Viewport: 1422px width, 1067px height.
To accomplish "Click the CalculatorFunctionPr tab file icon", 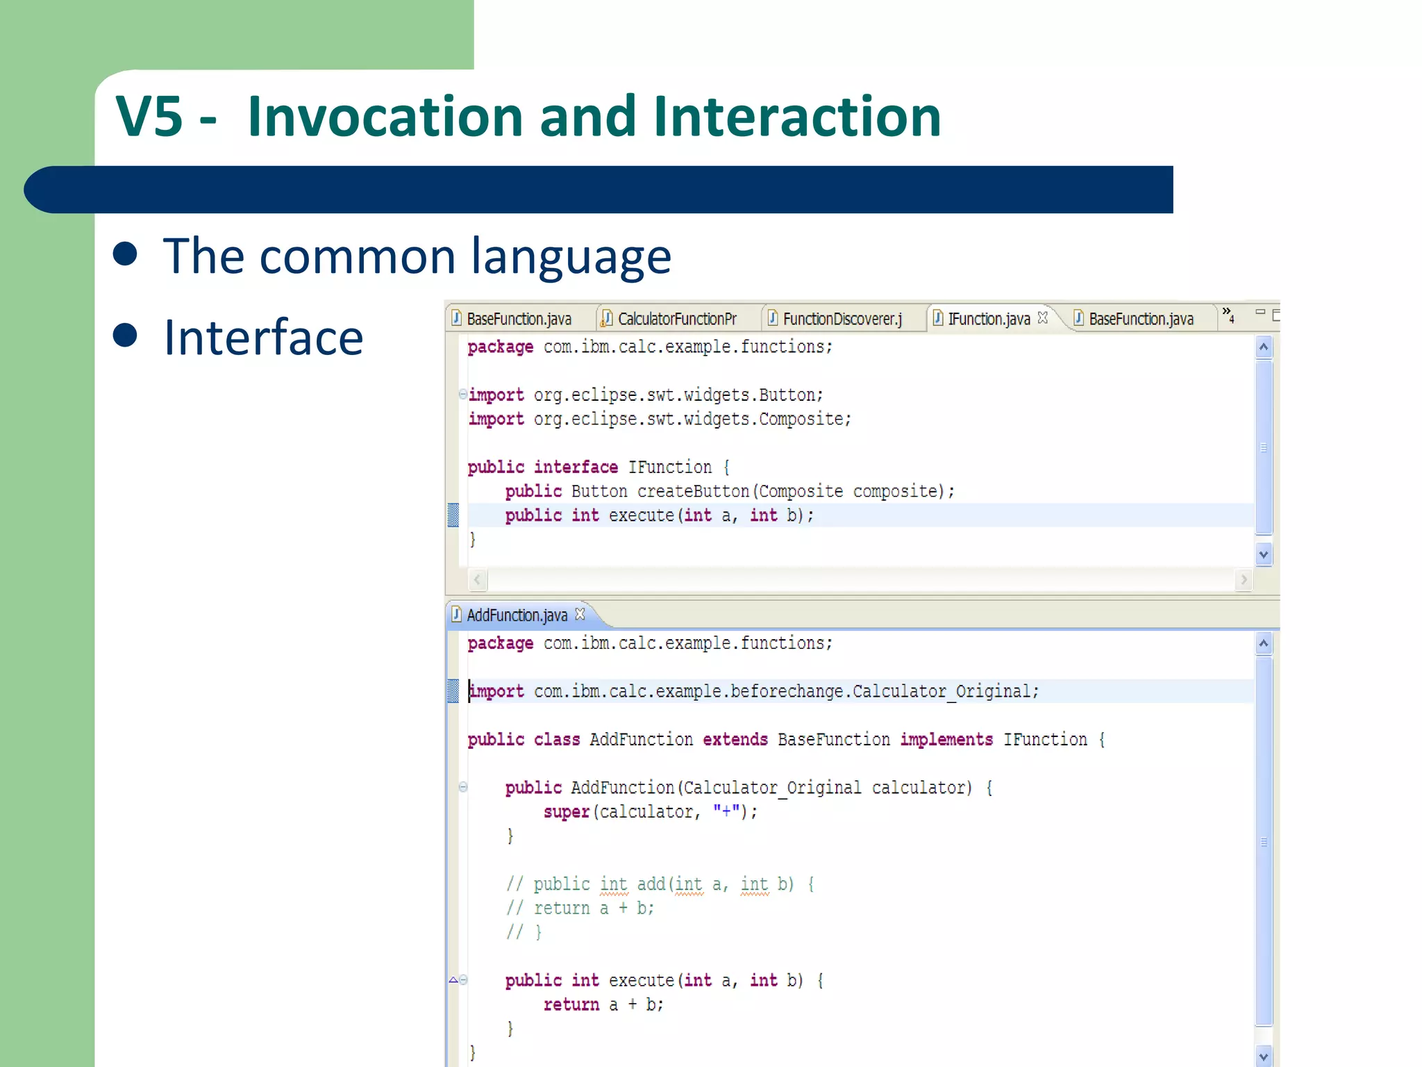I will coord(606,318).
